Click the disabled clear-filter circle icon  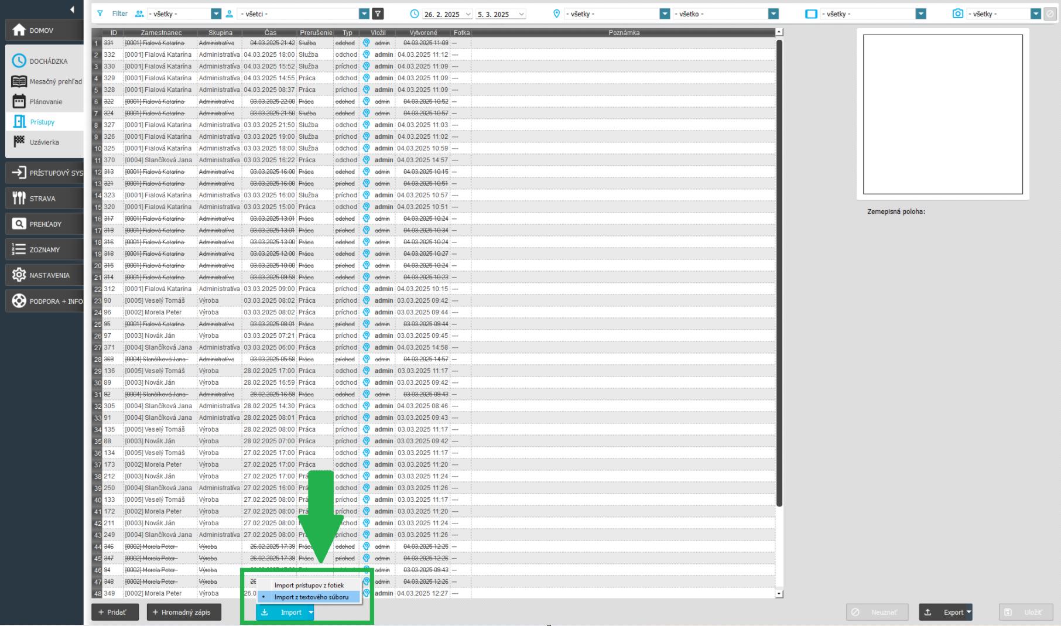1050,13
